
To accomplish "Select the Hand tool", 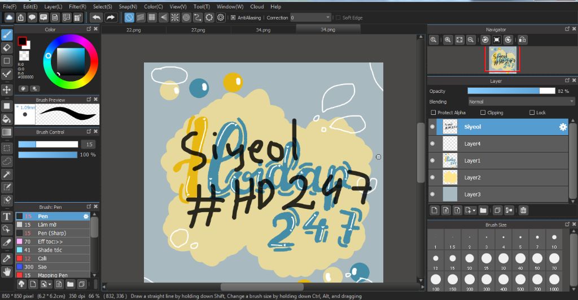I will [7, 272].
